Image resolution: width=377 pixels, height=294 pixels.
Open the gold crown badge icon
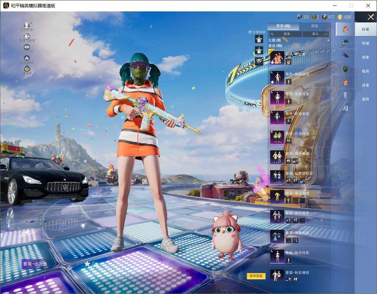click(x=27, y=69)
